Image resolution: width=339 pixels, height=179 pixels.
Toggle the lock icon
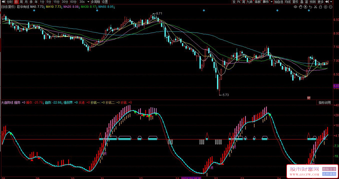[320, 7]
